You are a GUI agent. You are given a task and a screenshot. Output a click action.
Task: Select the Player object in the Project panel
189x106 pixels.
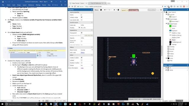tap(174, 40)
